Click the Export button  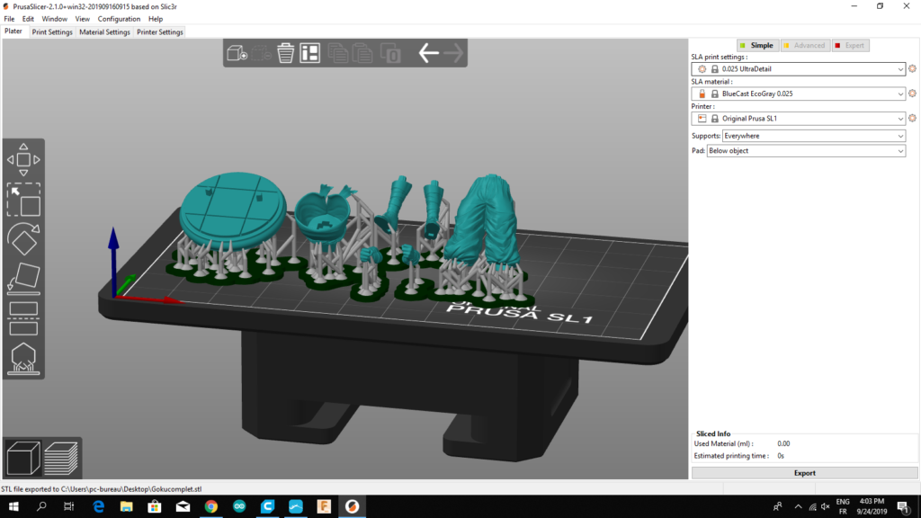pyautogui.click(x=804, y=473)
